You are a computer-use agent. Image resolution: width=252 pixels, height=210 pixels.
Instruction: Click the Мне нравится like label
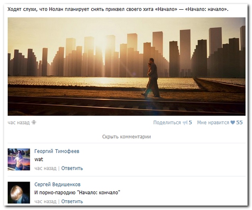tap(213, 123)
